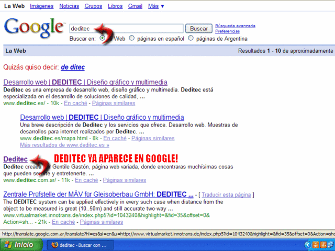335x251 pixels.
Task: Open 'Páginas similares' for virtualmarket.innotrans.de result
Action: click(101, 222)
